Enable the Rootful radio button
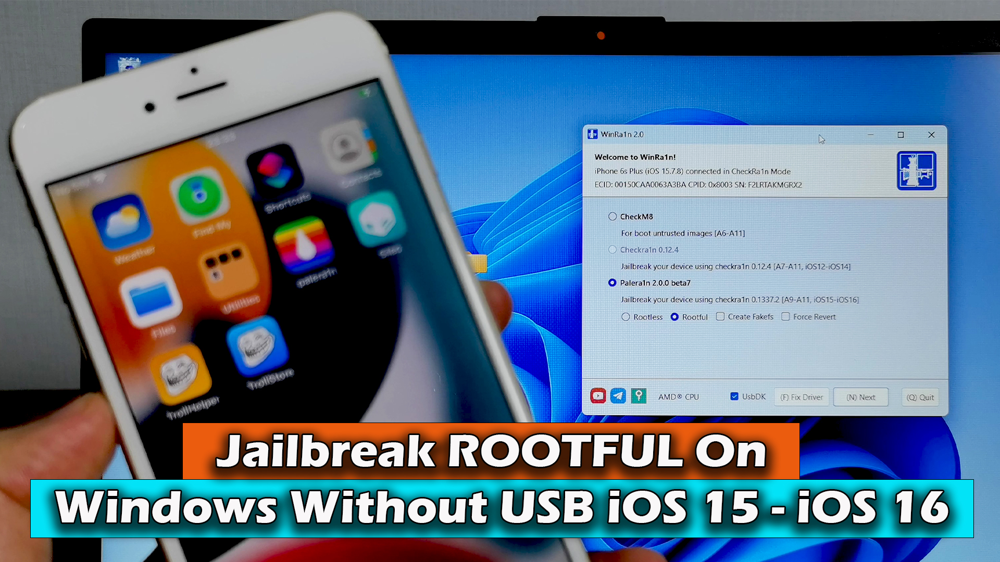 [675, 316]
